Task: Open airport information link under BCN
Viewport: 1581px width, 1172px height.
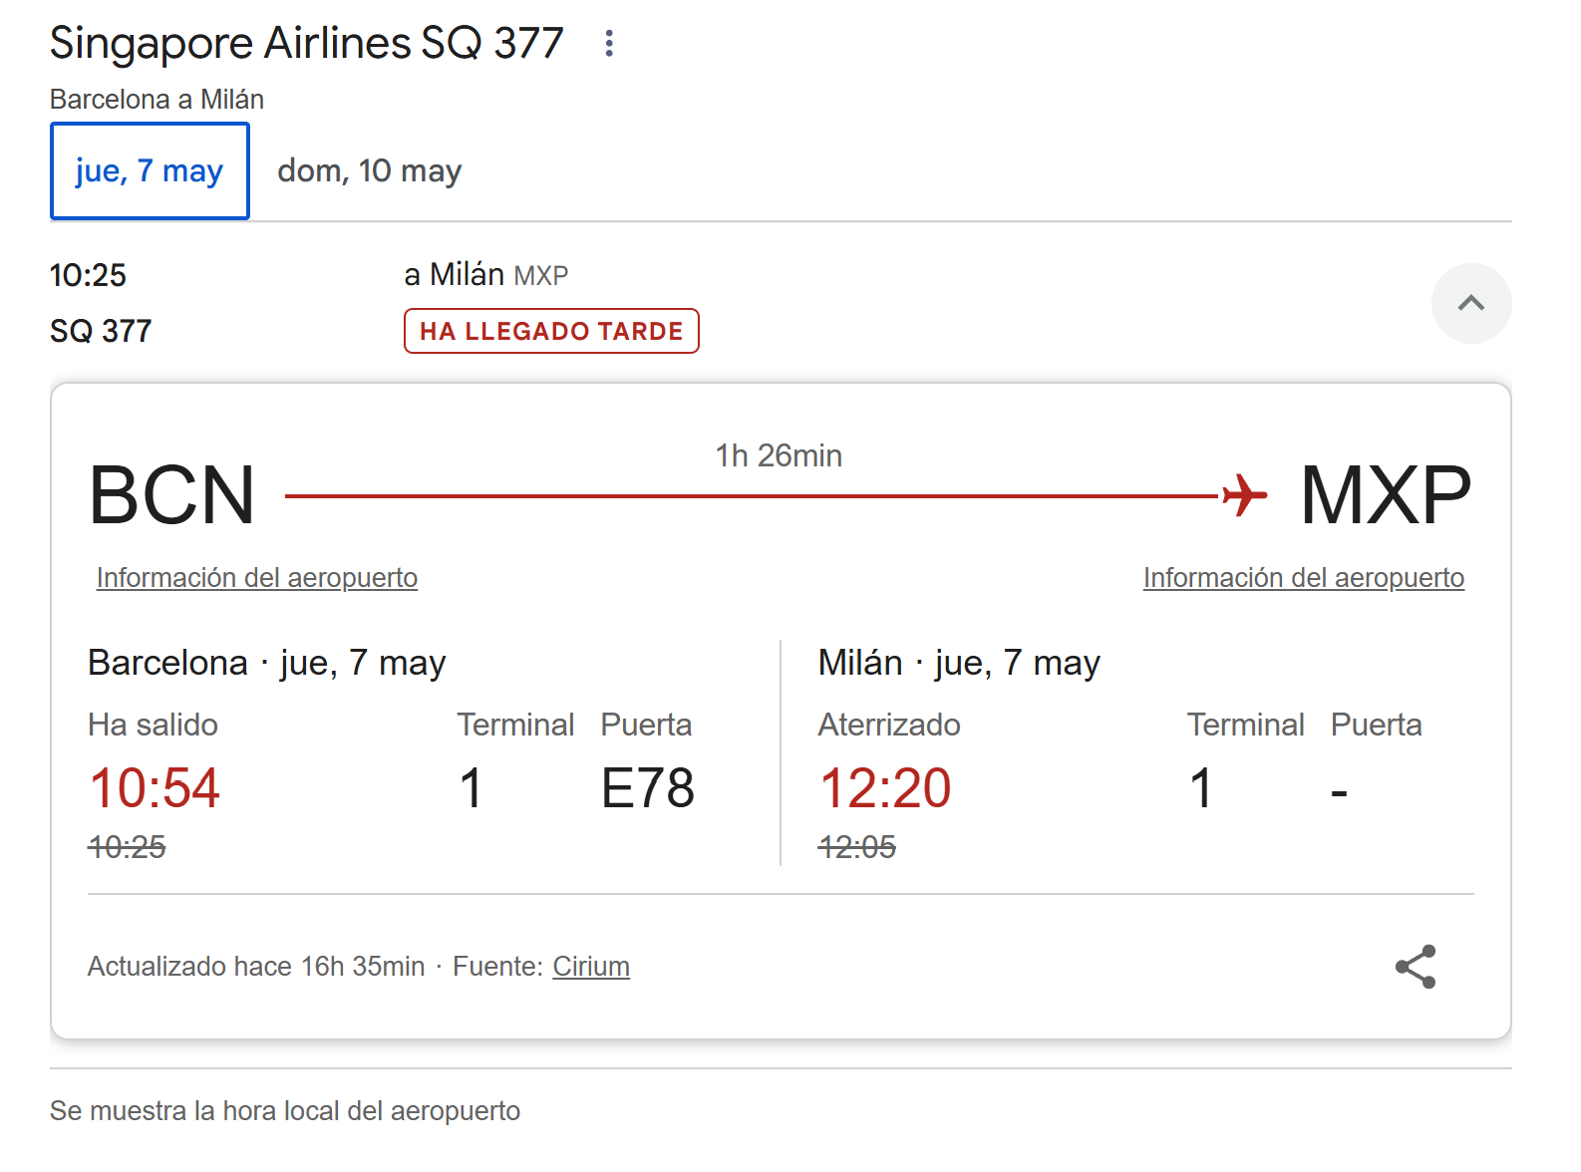Action: pos(257,578)
